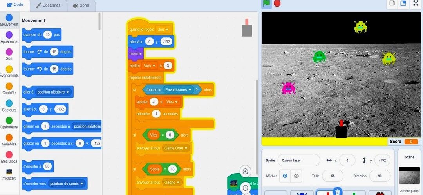Image resolution: width=423 pixels, height=195 pixels.
Task: Select the Opérateurs block category
Action: coord(9,123)
